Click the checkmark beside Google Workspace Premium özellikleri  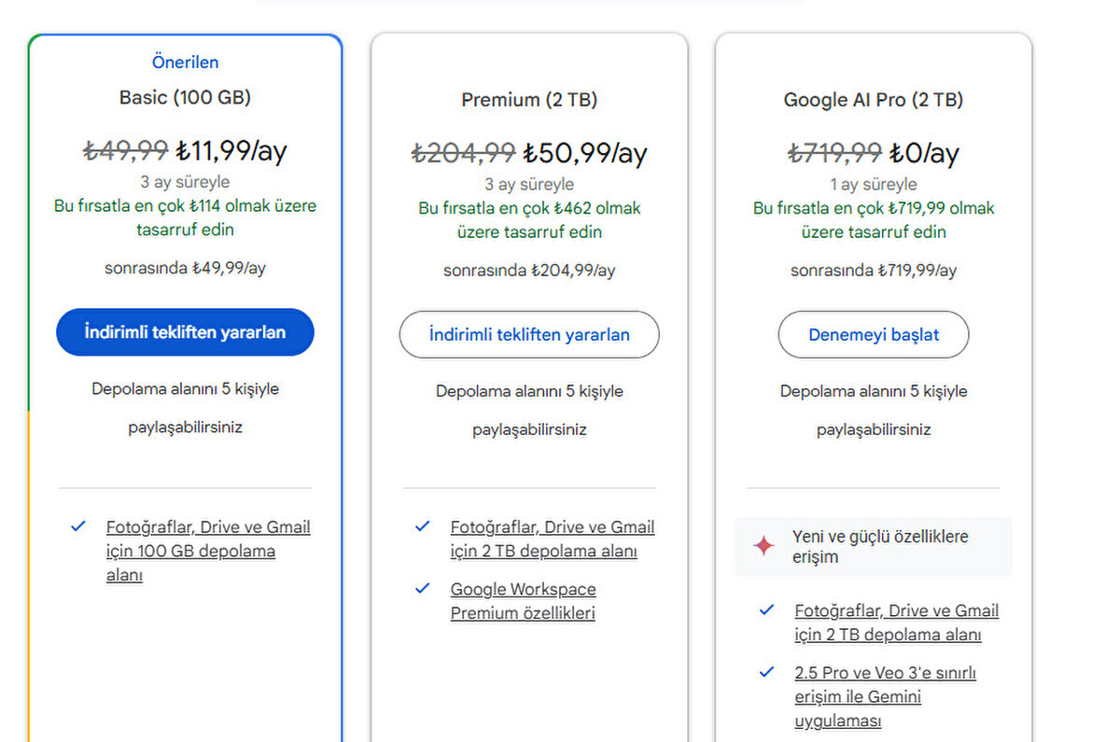tap(423, 589)
